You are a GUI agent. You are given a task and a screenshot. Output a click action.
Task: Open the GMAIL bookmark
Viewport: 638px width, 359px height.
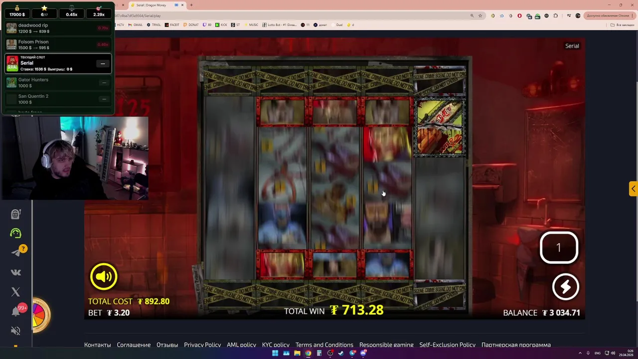[136, 24]
